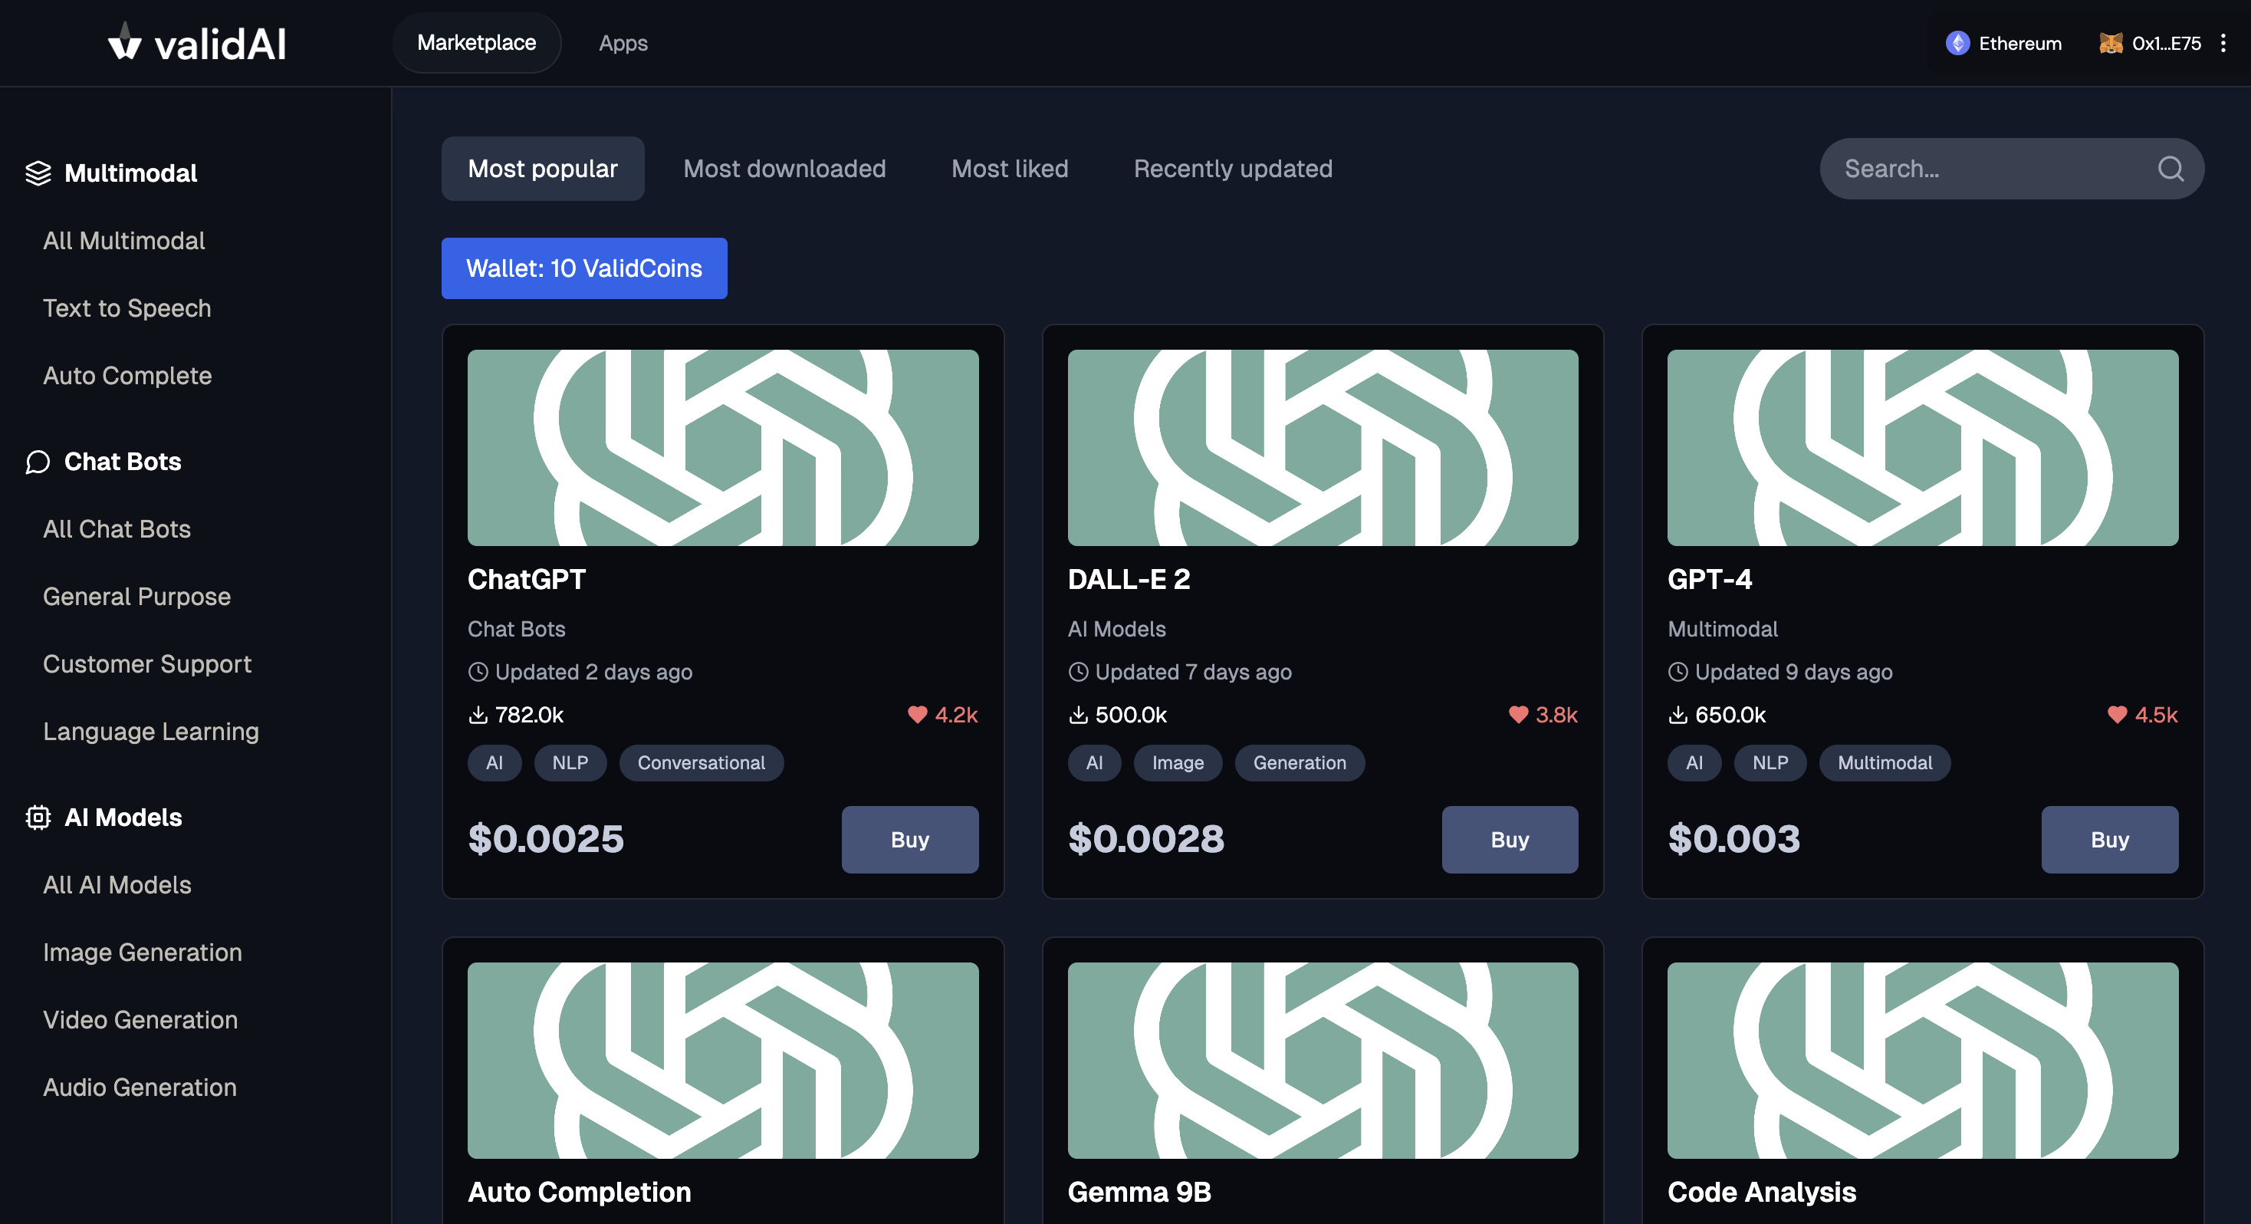Viewport: 2251px width, 1224px height.
Task: Go to Image Generation category
Action: [143, 952]
